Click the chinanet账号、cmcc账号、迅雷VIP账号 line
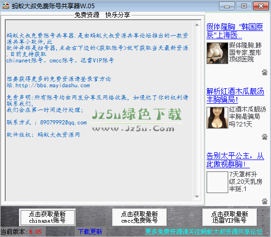The image size is (271, 237). pos(60,60)
